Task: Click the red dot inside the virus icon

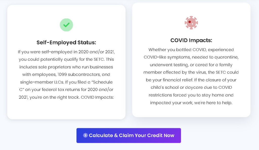Action: click(190, 22)
